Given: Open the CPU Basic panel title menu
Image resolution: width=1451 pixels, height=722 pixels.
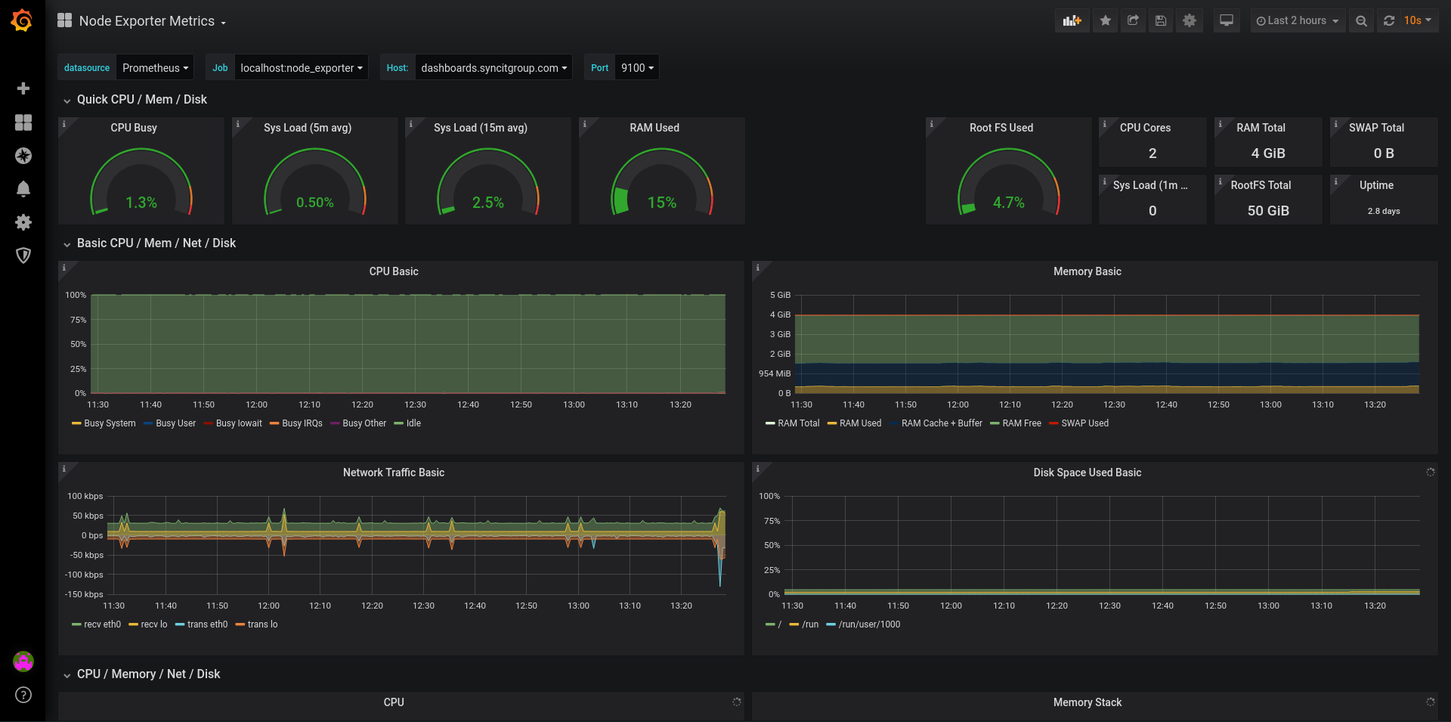Looking at the screenshot, I should tap(393, 271).
